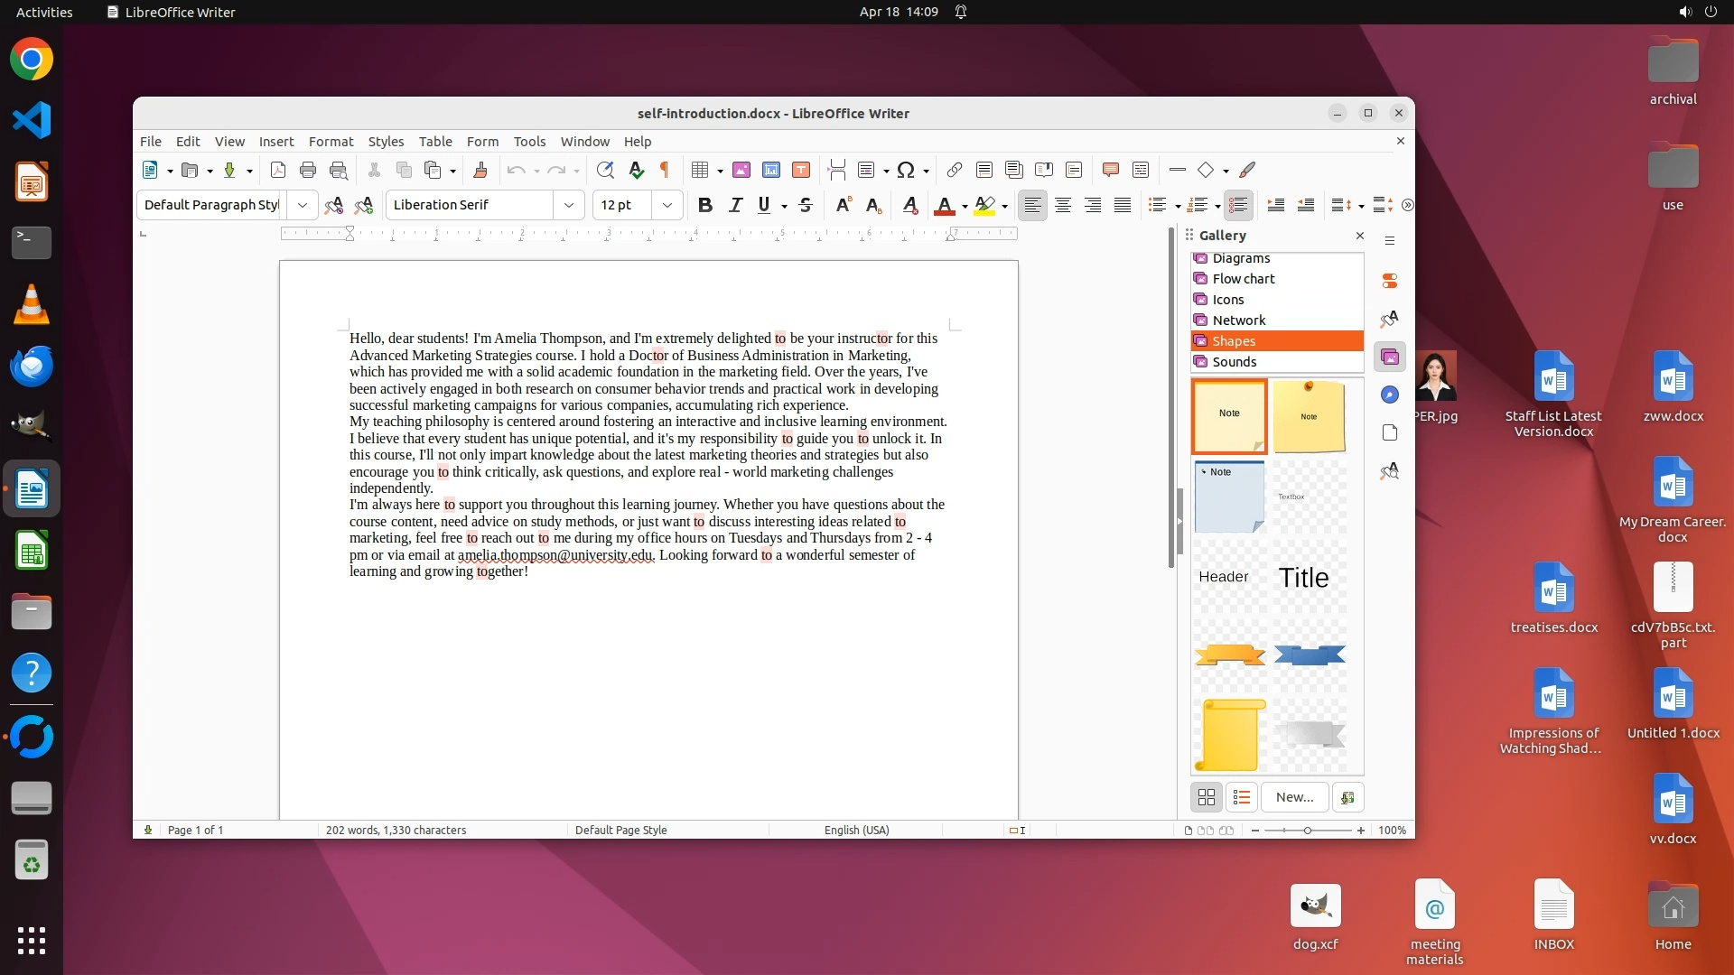Expand the font size dropdown
This screenshot has height=975, width=1734.
(x=667, y=205)
